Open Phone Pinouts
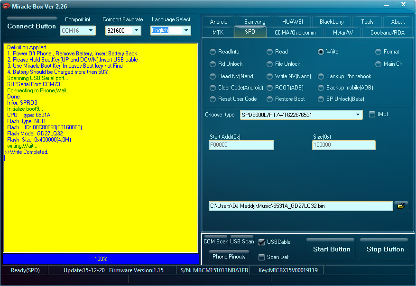The image size is (416, 286). pos(229,256)
